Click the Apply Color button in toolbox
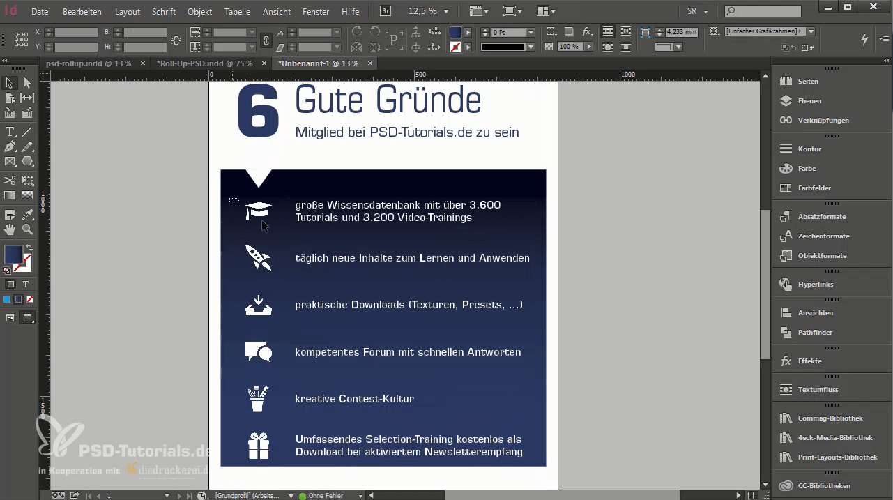The height and width of the screenshot is (500, 893). 7,299
